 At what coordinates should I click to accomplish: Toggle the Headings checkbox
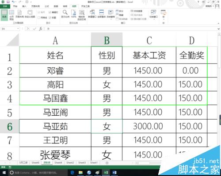pyautogui.click(x=53, y=18)
